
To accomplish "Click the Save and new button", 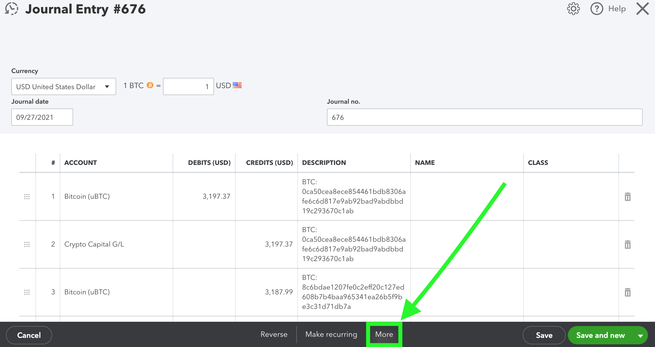I will tap(600, 335).
